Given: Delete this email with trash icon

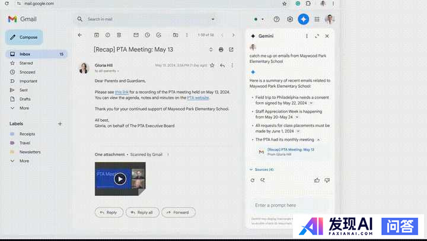Looking at the screenshot, I should pos(119,35).
